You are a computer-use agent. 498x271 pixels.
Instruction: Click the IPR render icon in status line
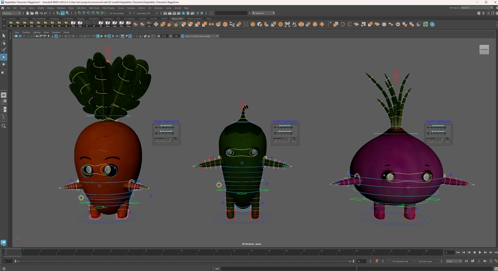tap(174, 13)
